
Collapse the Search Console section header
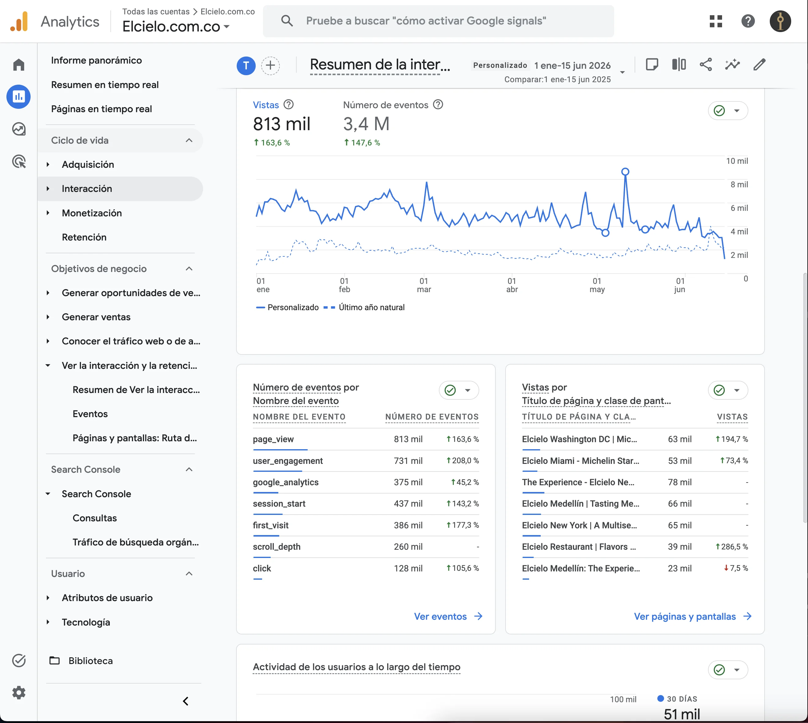click(x=189, y=470)
